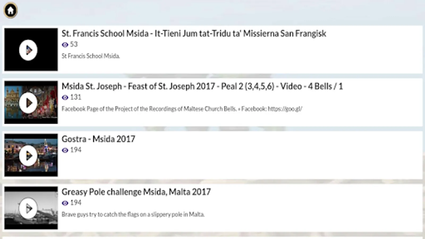Select the Msida church bells thumbnail
Viewport: 425px width, 239px height.
31,102
